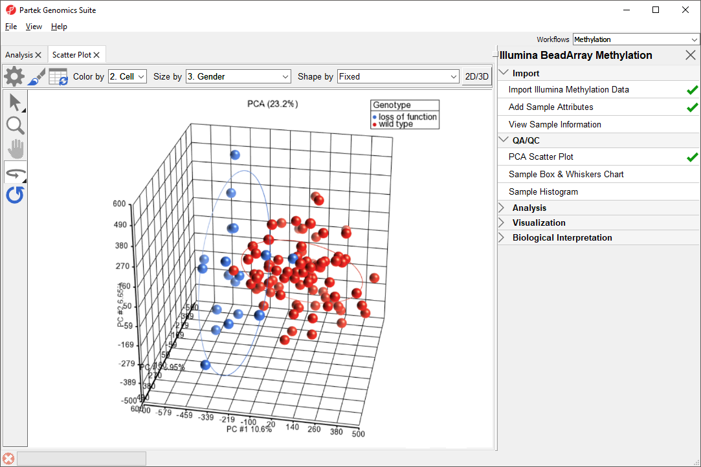The height and width of the screenshot is (467, 701).
Task: Open Sample Box & Whiskers Chart
Action: coord(566,174)
